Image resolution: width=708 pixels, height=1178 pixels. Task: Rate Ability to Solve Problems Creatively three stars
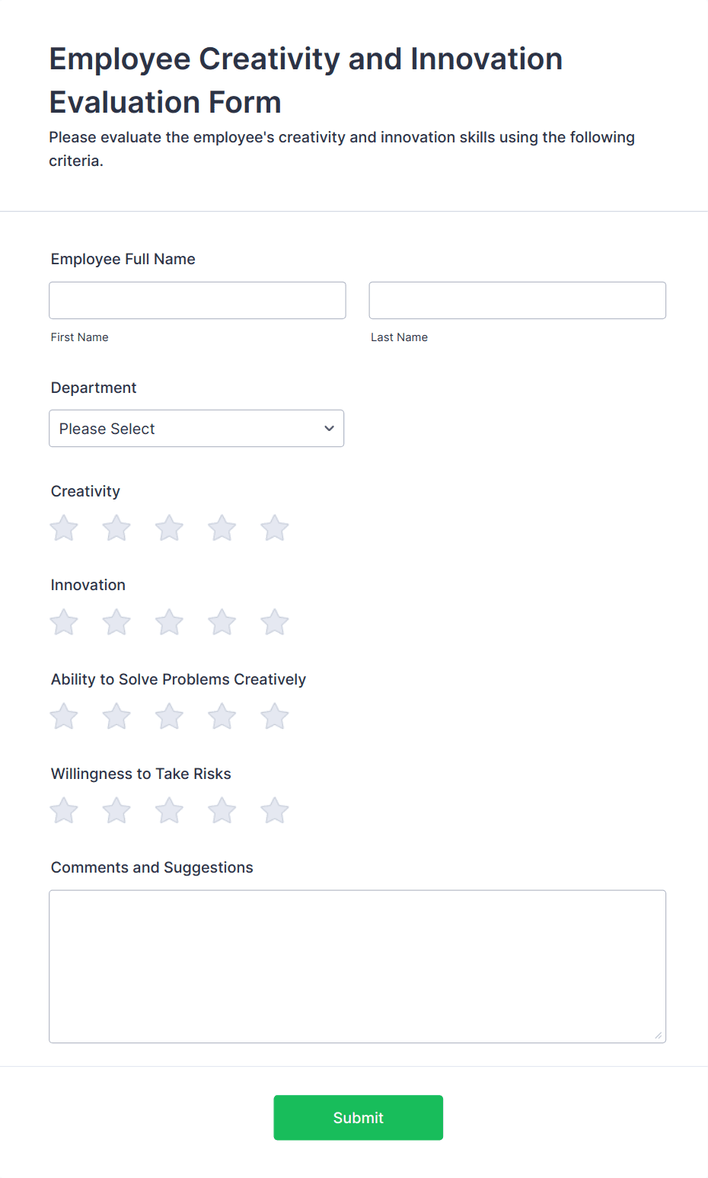point(169,717)
